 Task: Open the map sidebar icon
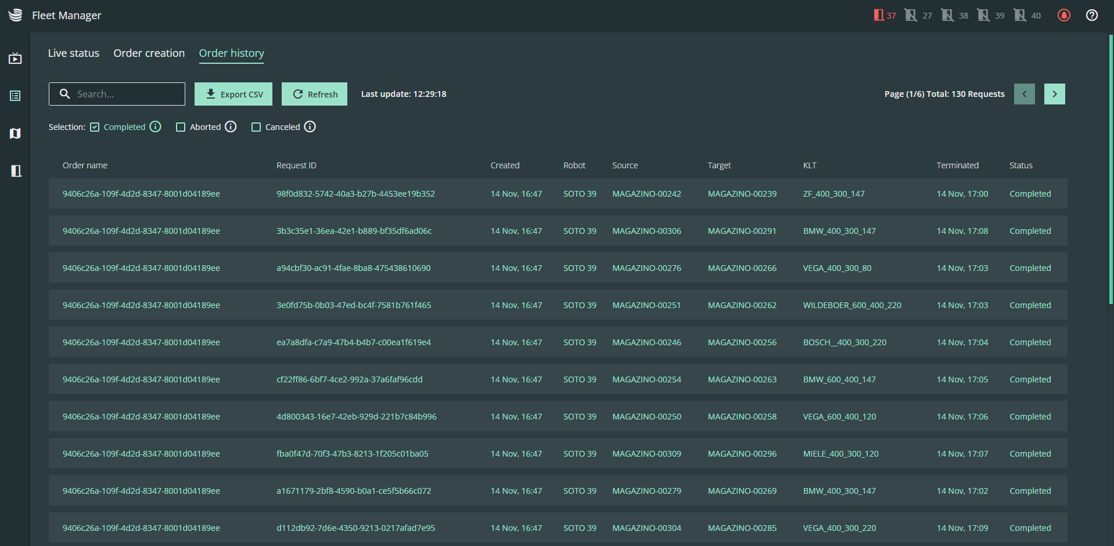(15, 133)
